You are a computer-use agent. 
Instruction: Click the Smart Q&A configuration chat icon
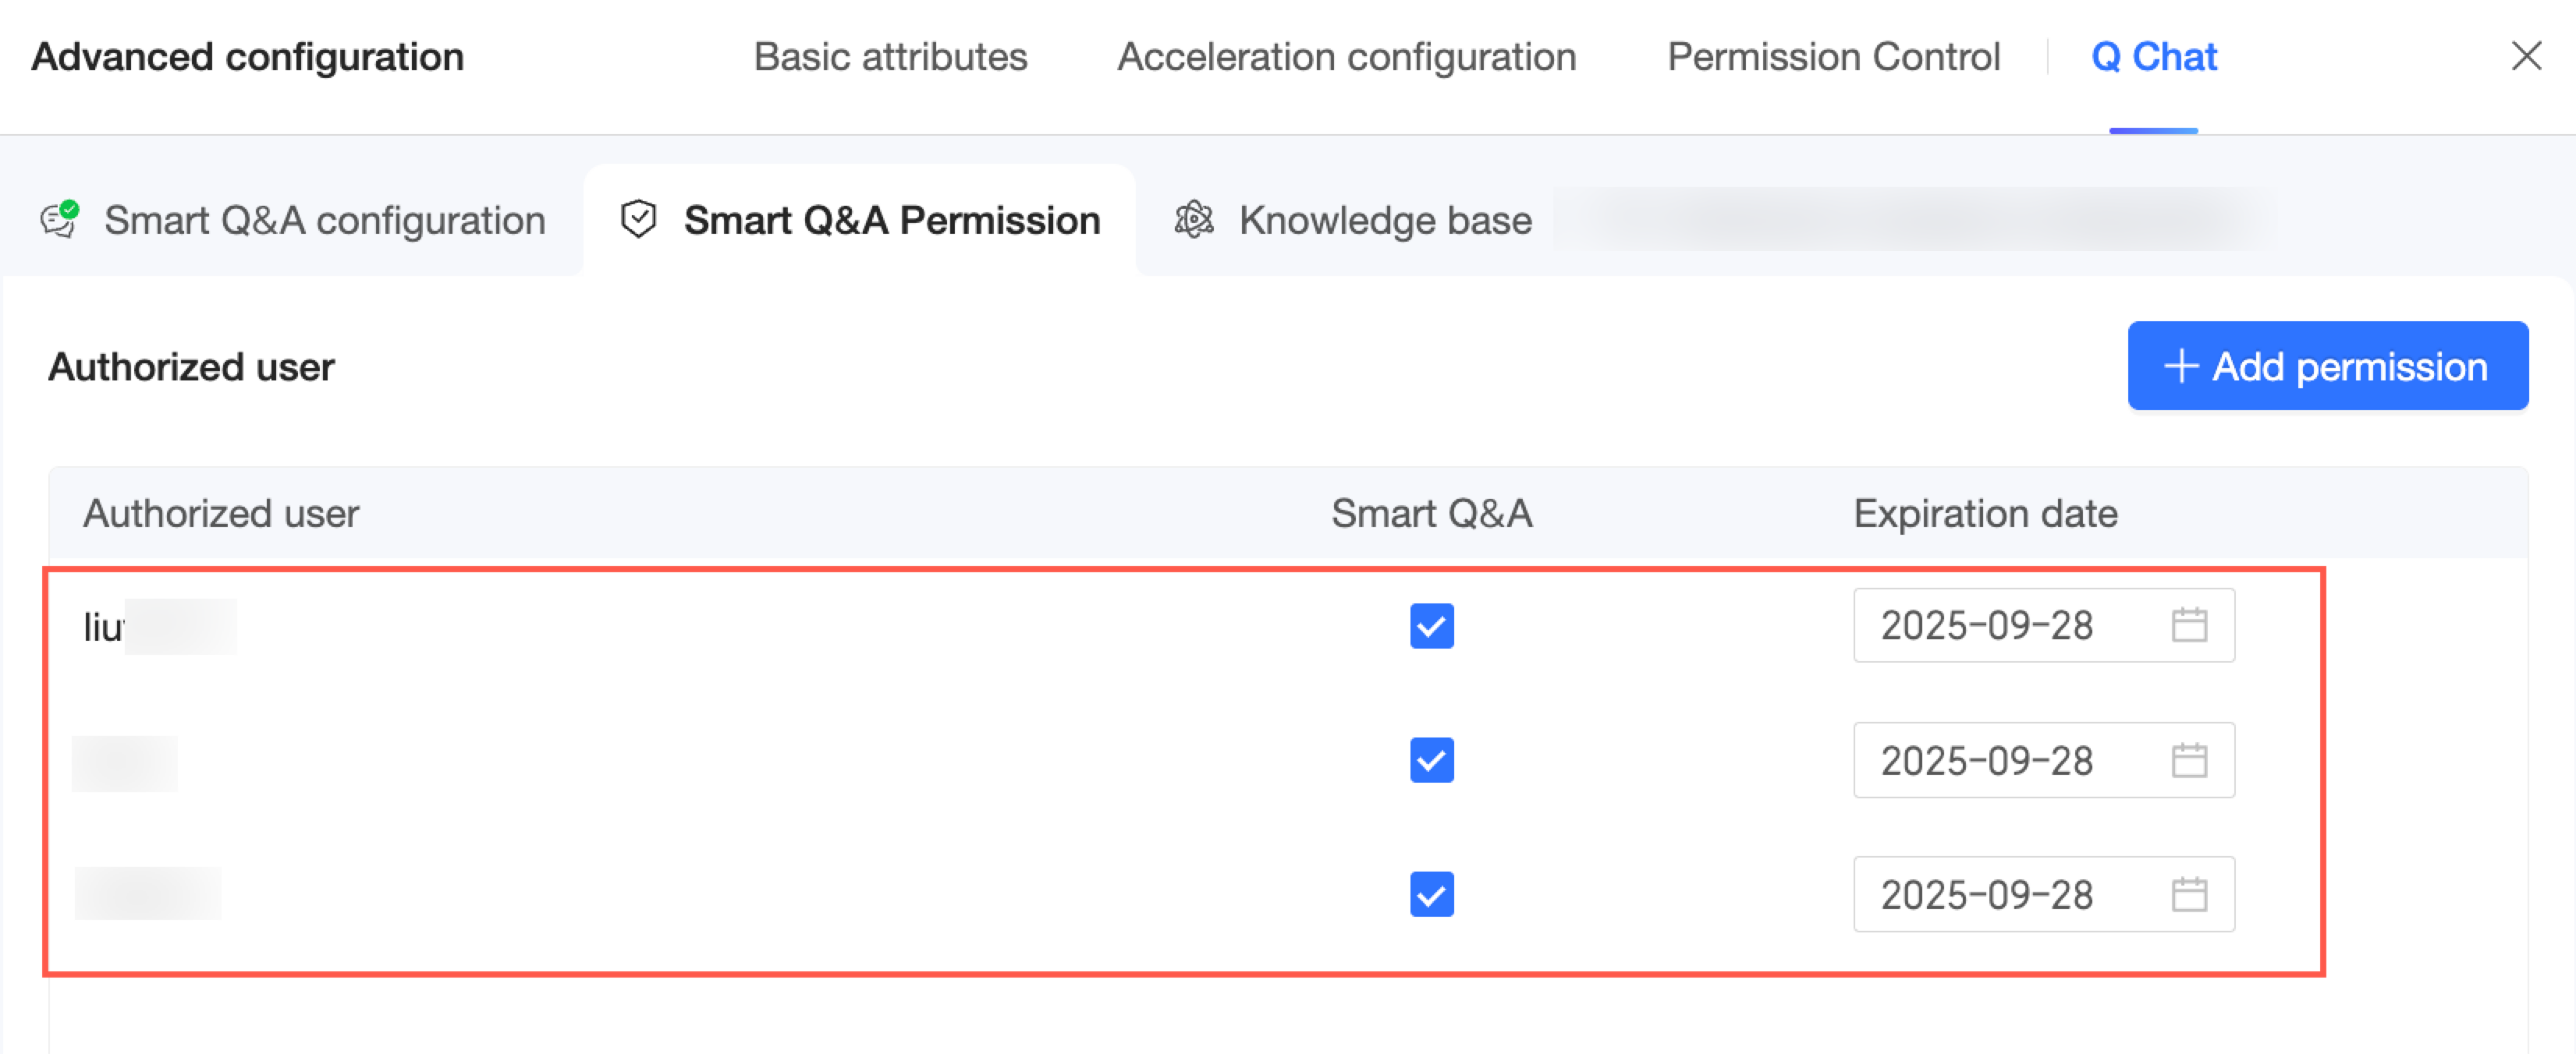pos(59,219)
